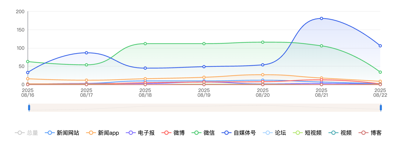Click the 微信 data point on 08/20
The image size is (396, 143).
point(263,42)
